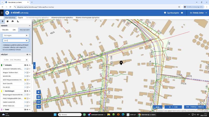
Task: Switch to the Ügyfár tab
Action: [x=20, y=18]
